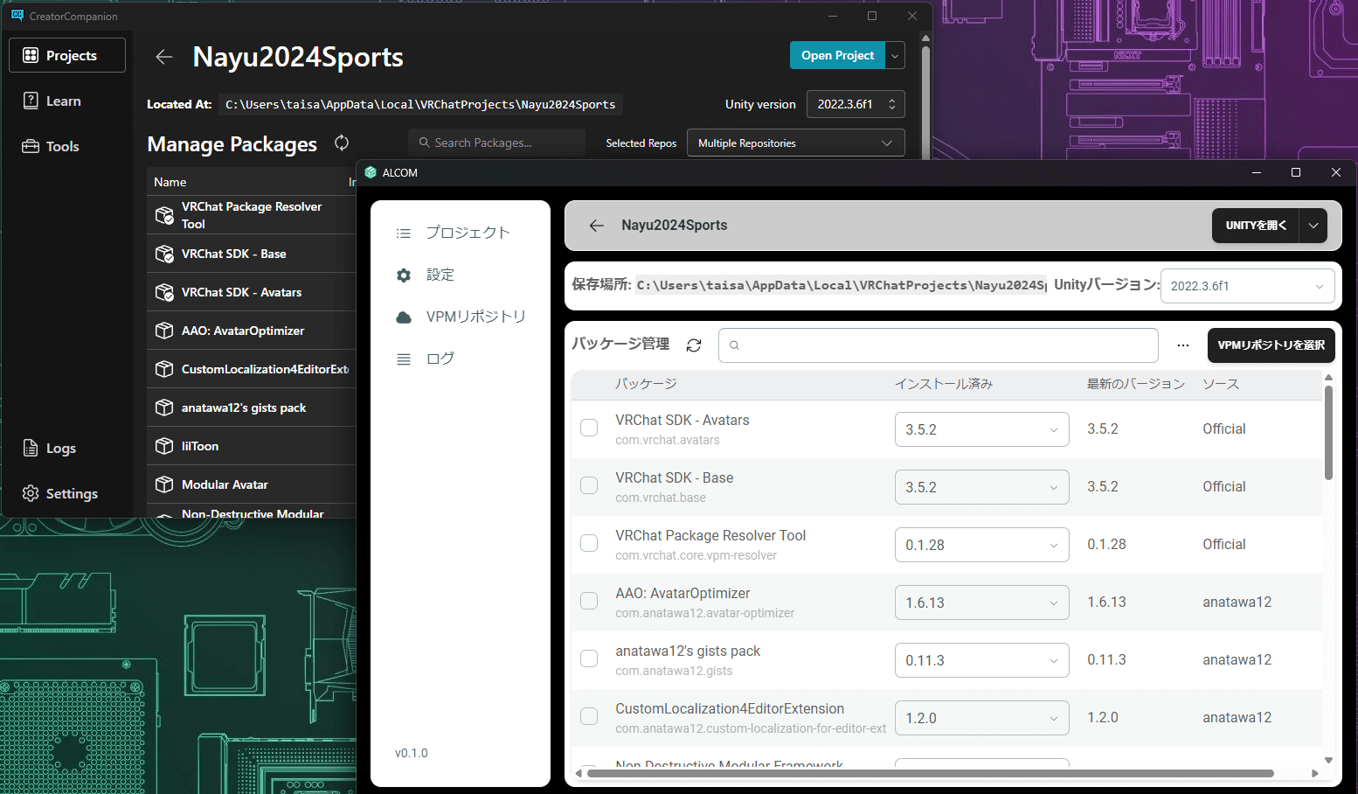This screenshot has width=1358, height=794.
Task: Click the back arrow in ALCOM header
Action: 597,226
